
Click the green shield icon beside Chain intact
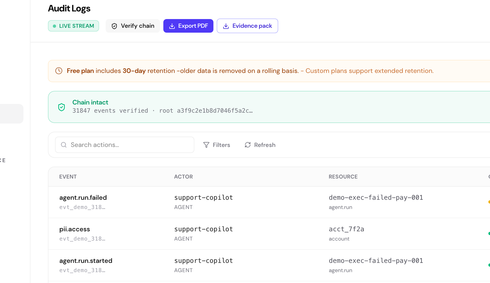coord(62,107)
